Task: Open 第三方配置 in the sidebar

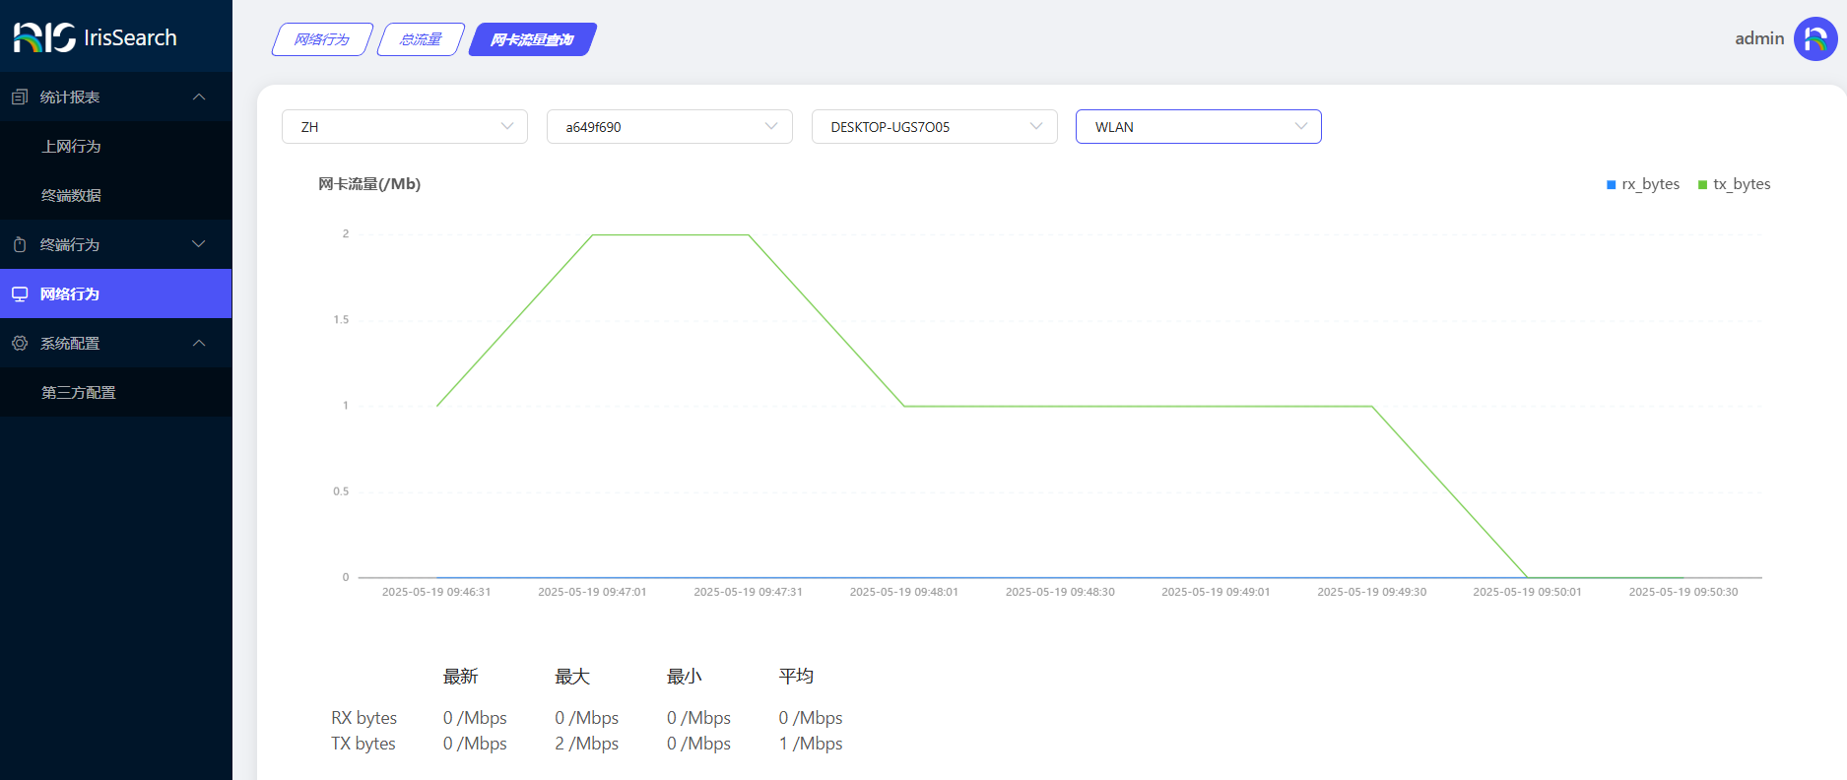Action: click(x=79, y=392)
